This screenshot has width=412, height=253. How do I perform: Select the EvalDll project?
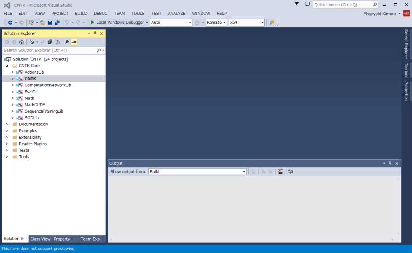click(31, 92)
